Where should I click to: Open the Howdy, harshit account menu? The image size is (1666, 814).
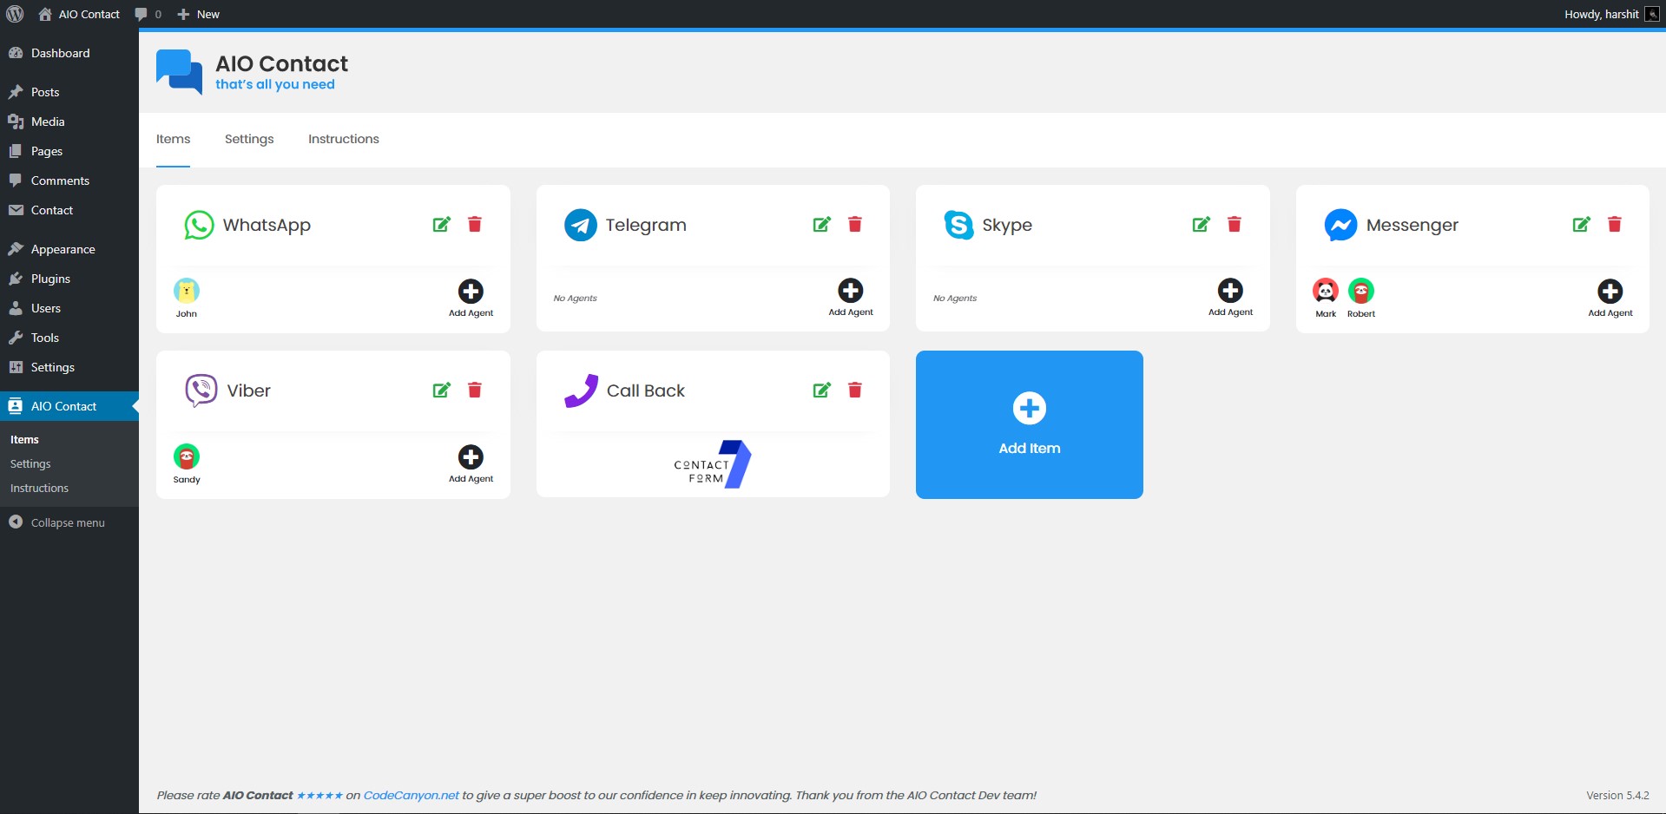coord(1611,14)
